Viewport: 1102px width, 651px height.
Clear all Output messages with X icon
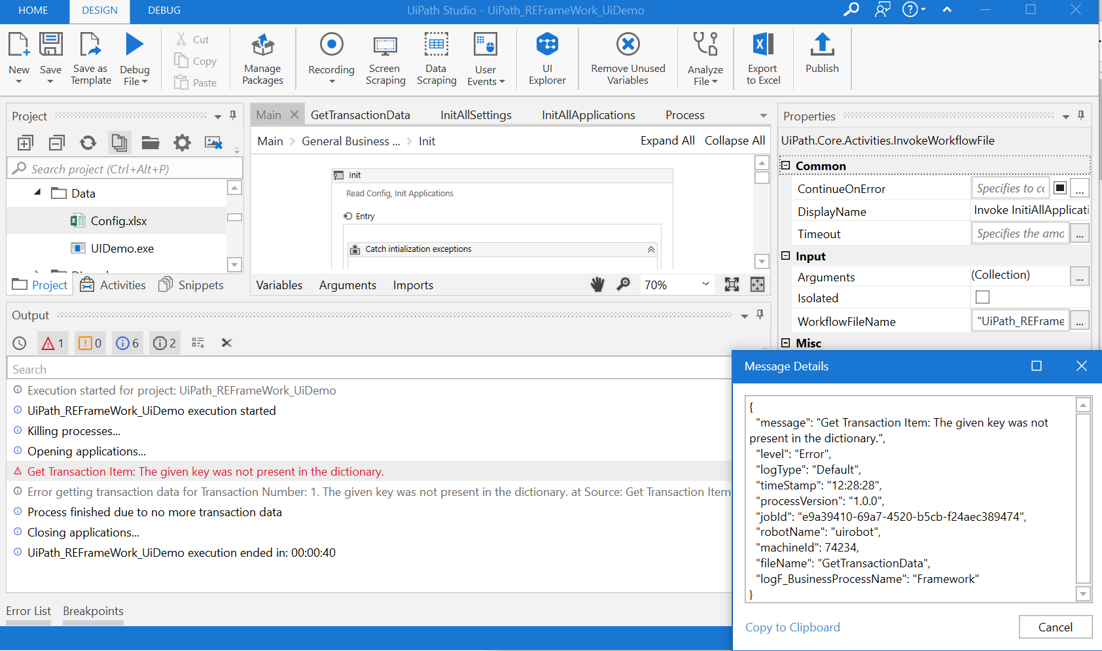[x=226, y=342]
